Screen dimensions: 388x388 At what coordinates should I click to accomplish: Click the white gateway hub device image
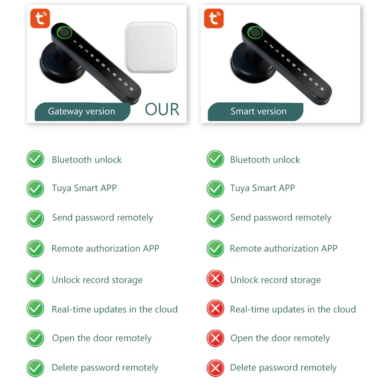pos(151,48)
